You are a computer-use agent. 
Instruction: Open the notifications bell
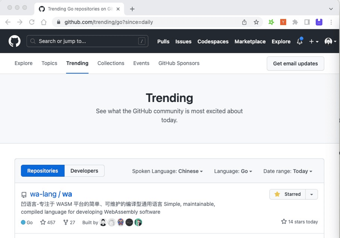click(x=300, y=41)
